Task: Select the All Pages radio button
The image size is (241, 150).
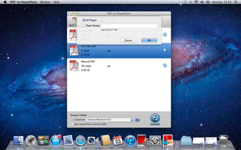Action: point(84,20)
